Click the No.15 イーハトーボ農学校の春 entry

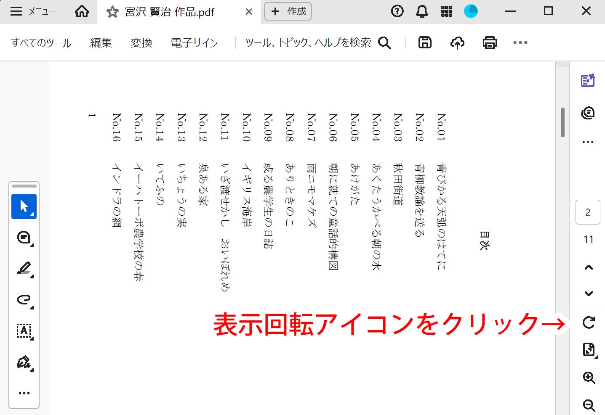pos(139,196)
